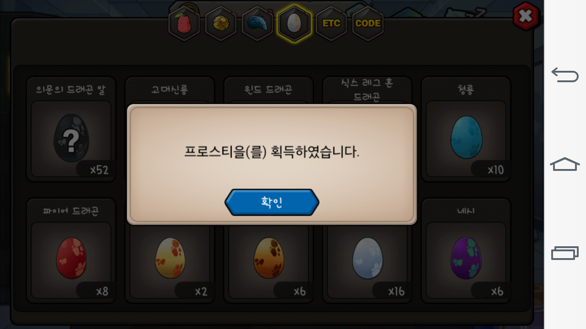Open the blue dragon tab icon
Viewport: 586px width, 329px height.
click(257, 24)
